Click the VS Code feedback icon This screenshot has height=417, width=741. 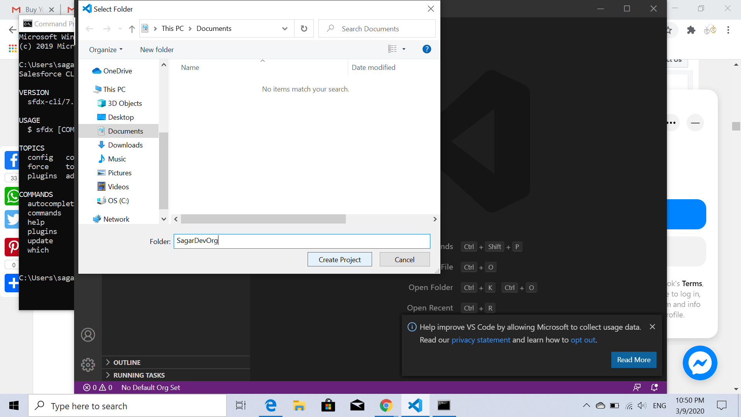tap(637, 387)
